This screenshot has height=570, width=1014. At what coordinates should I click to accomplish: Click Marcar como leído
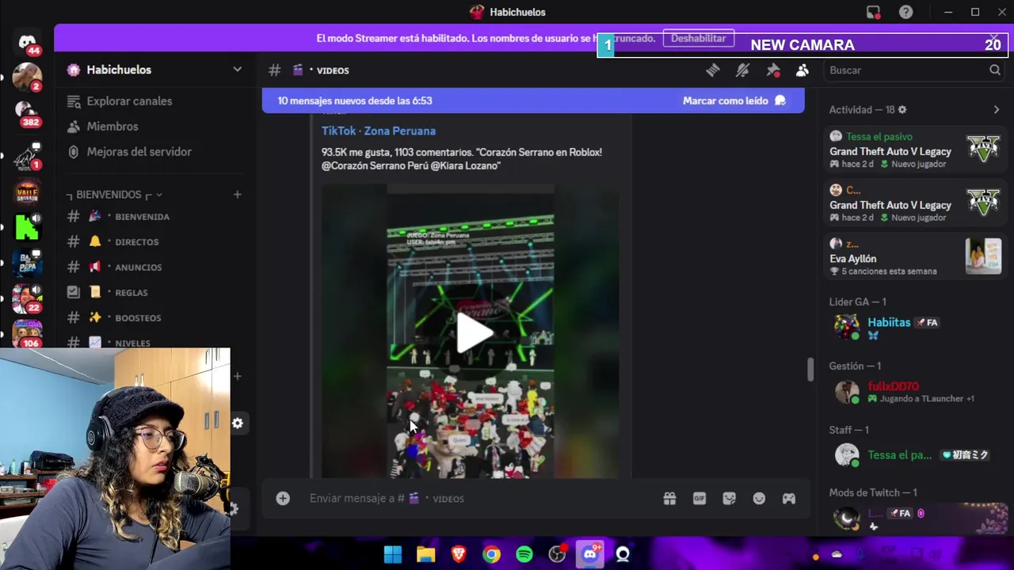[x=734, y=101]
